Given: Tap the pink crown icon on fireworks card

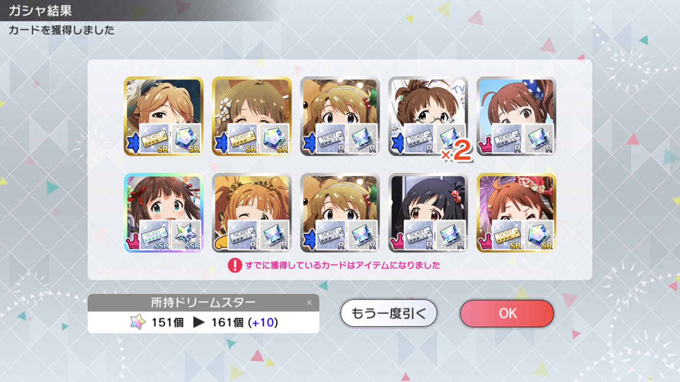Looking at the screenshot, I should (485, 243).
